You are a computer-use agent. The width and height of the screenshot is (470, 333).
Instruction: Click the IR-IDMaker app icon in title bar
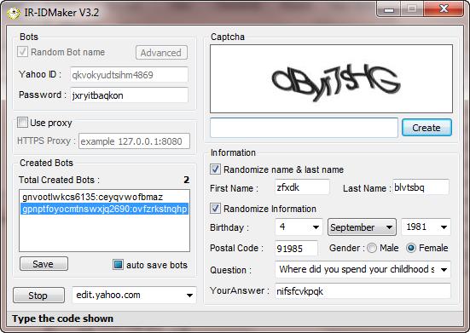tap(13, 13)
